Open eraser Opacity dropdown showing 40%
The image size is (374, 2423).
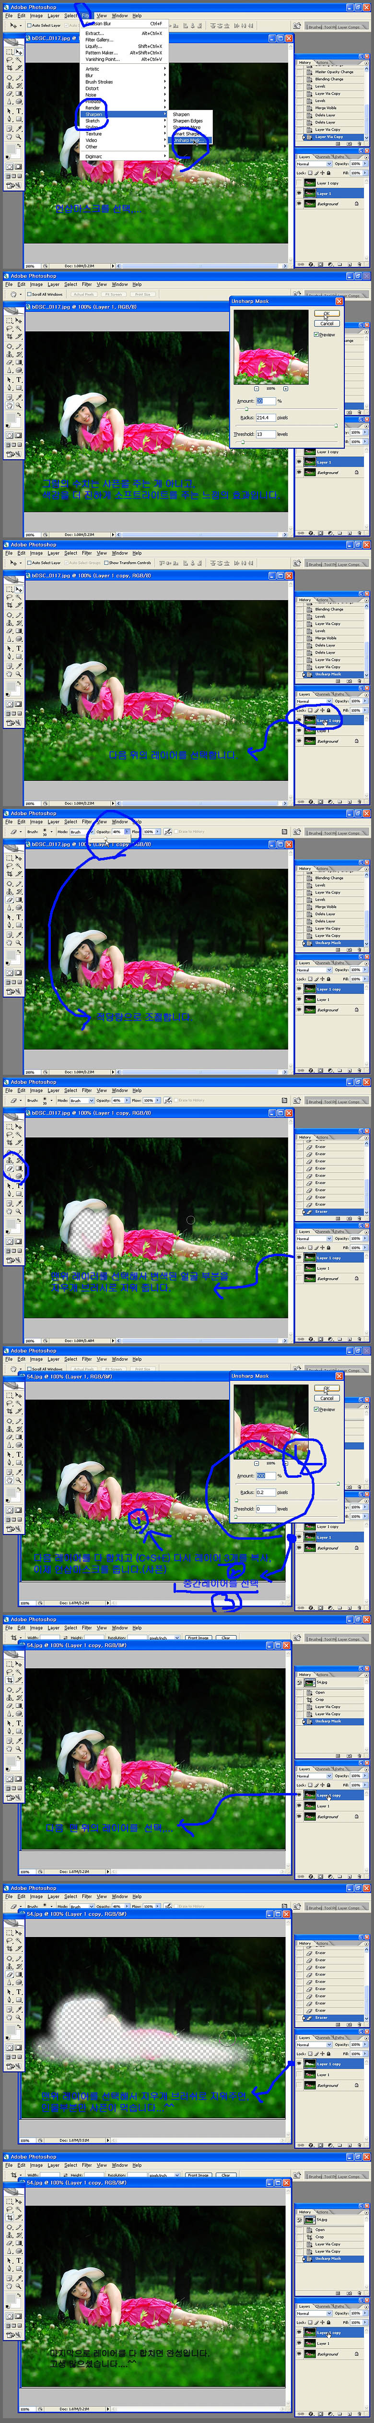pos(126,831)
